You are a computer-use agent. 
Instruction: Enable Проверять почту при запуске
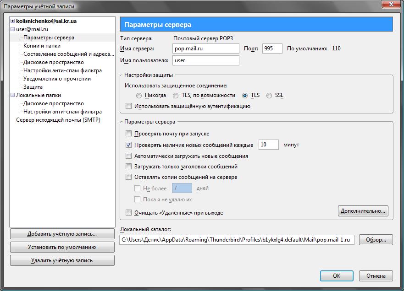[128, 134]
